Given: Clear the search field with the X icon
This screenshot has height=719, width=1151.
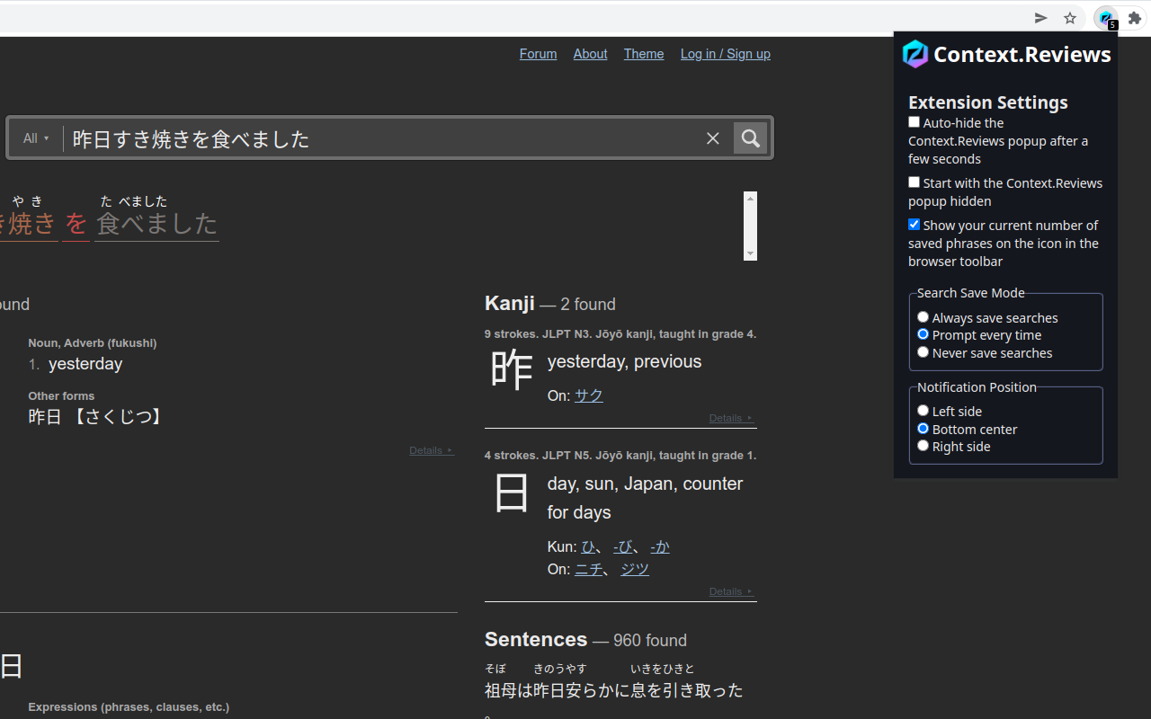Looking at the screenshot, I should (713, 138).
